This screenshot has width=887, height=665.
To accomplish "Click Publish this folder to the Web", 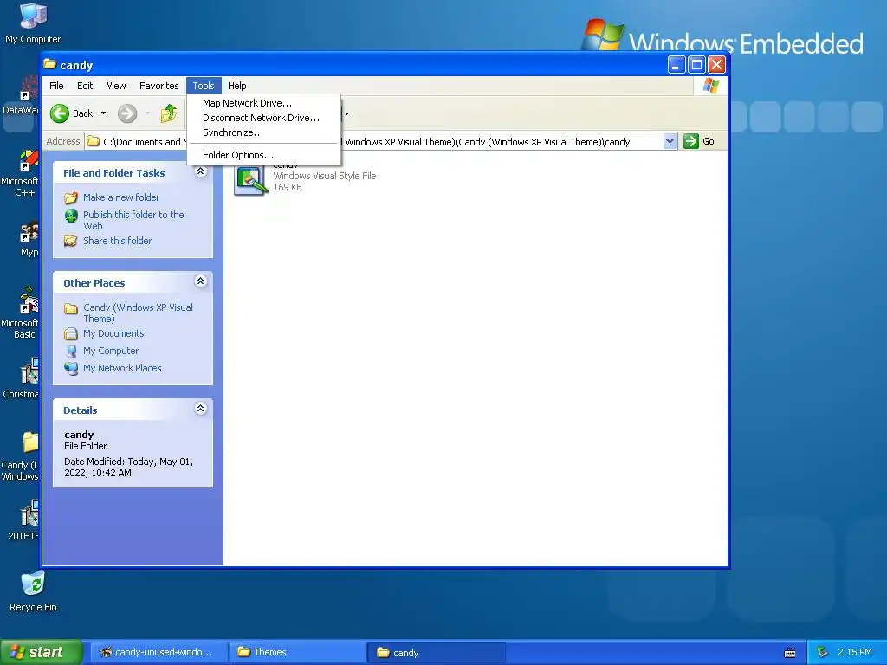I will pyautogui.click(x=133, y=220).
